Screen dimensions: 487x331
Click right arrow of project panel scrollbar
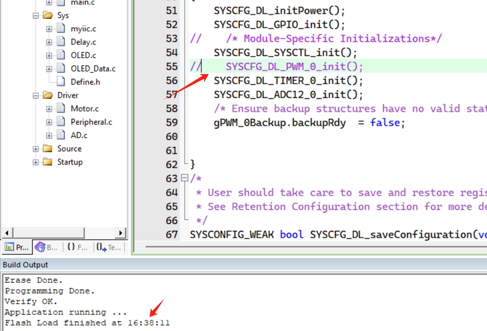(121, 233)
